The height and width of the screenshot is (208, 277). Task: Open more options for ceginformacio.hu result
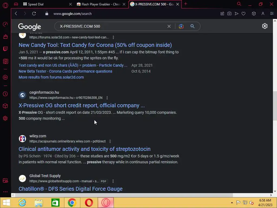pos(107,97)
